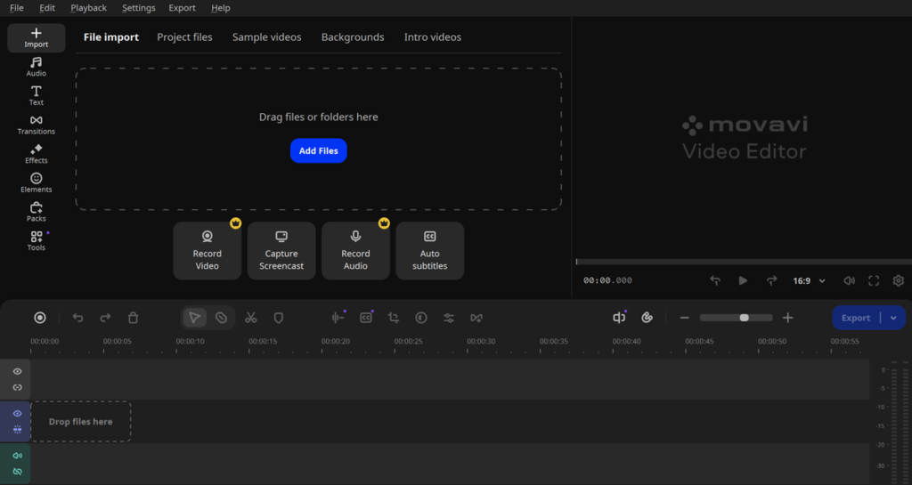Click the Play button in preview

[743, 280]
